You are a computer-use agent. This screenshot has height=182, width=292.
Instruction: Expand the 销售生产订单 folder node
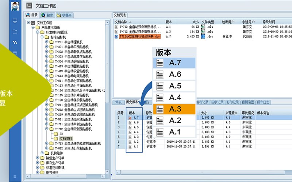[38, 158]
